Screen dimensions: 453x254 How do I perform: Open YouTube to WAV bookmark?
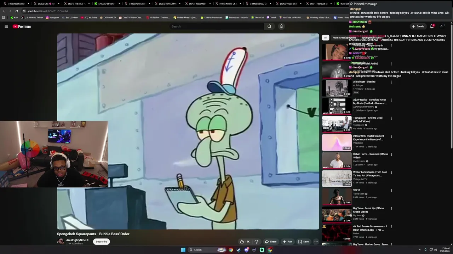coord(291,18)
